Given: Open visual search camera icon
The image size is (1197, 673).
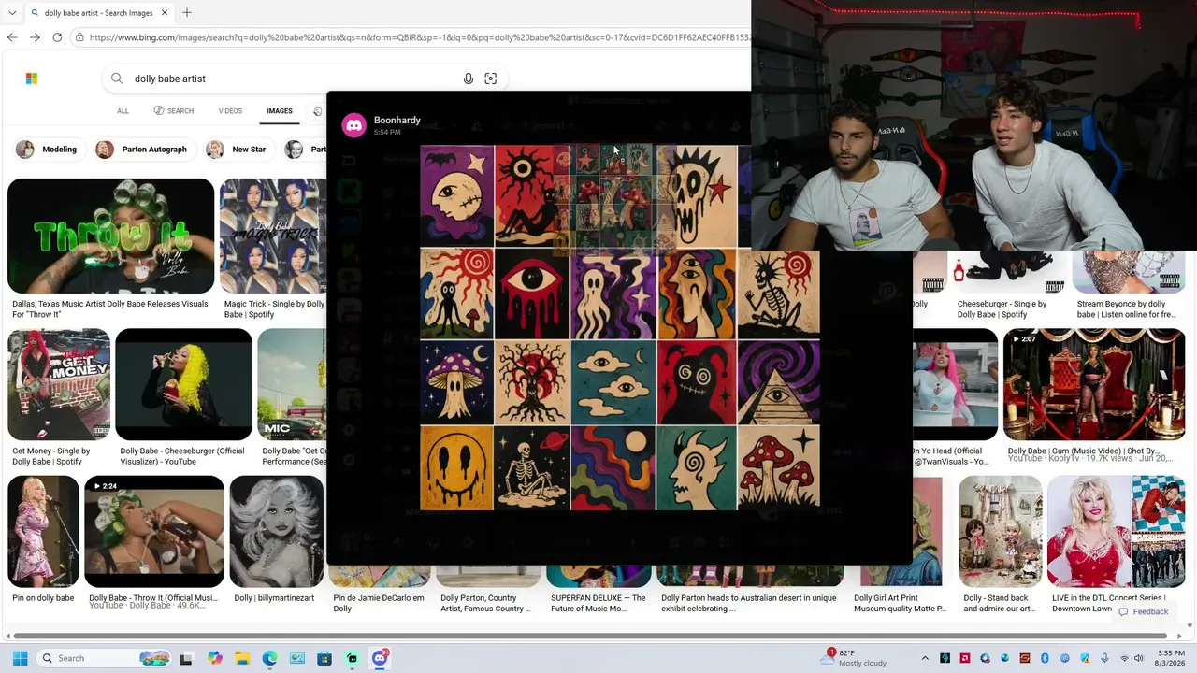Looking at the screenshot, I should [491, 79].
